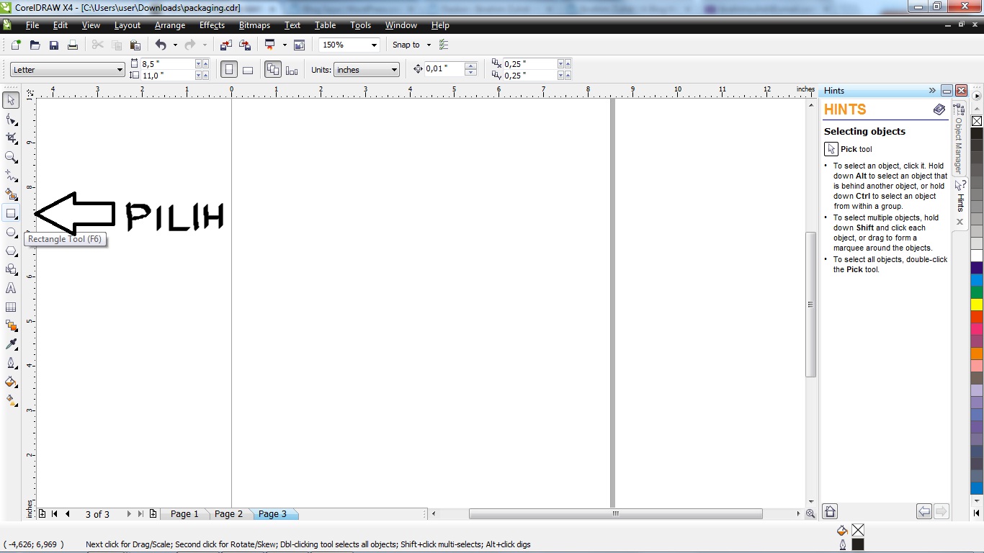Open the Options icon next to Snap to

coord(444,45)
